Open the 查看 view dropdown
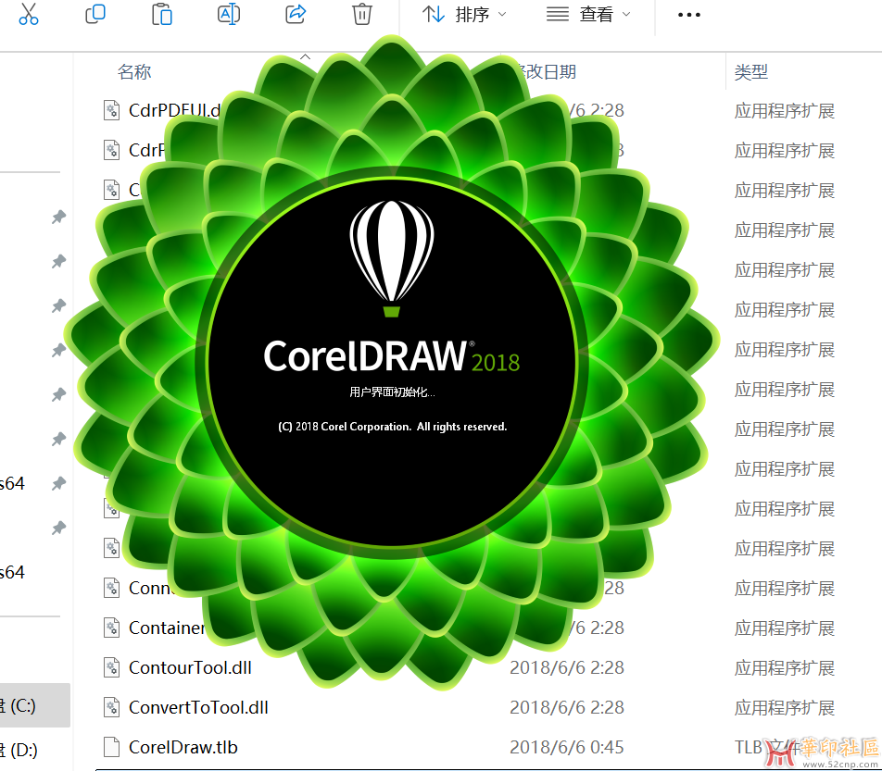882x771 pixels. pos(588,14)
